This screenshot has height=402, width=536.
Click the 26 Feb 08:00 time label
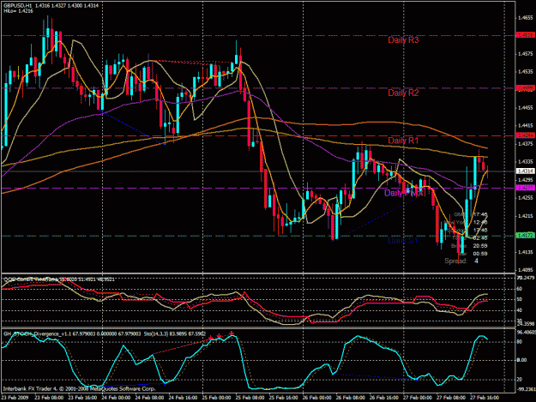point(351,398)
